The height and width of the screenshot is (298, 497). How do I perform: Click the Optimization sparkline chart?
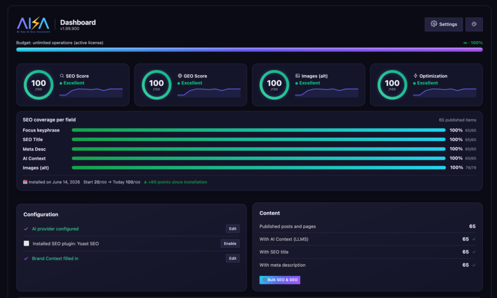coord(445,93)
